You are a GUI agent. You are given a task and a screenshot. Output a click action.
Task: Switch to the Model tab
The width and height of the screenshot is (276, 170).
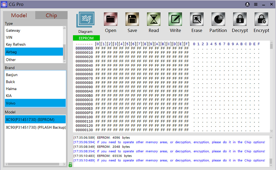tap(19, 16)
